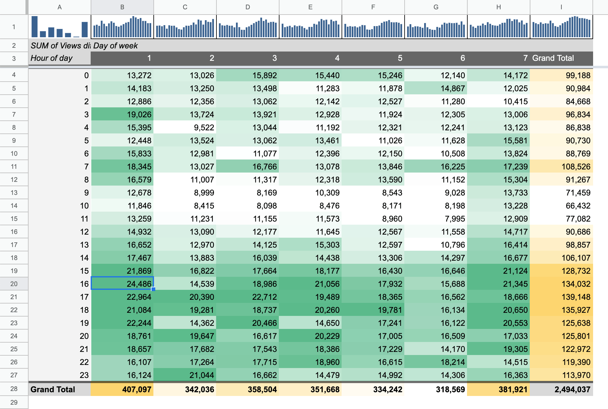This screenshot has height=409, width=608.
Task: Select column total 318,569
Action: (436, 389)
